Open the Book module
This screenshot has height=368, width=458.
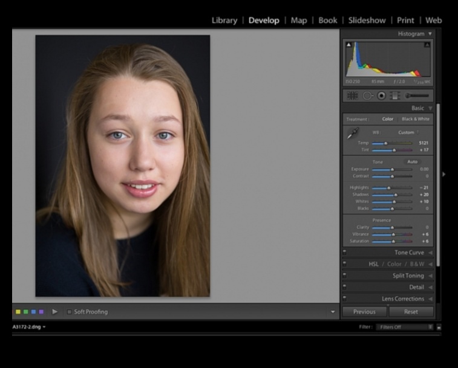click(x=328, y=21)
